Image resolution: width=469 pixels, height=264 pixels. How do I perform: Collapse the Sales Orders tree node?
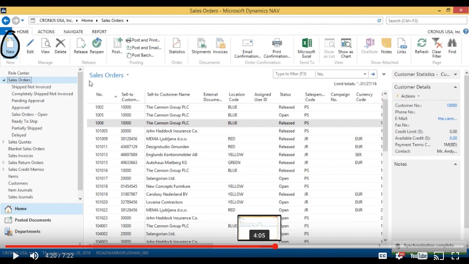[x=4, y=80]
